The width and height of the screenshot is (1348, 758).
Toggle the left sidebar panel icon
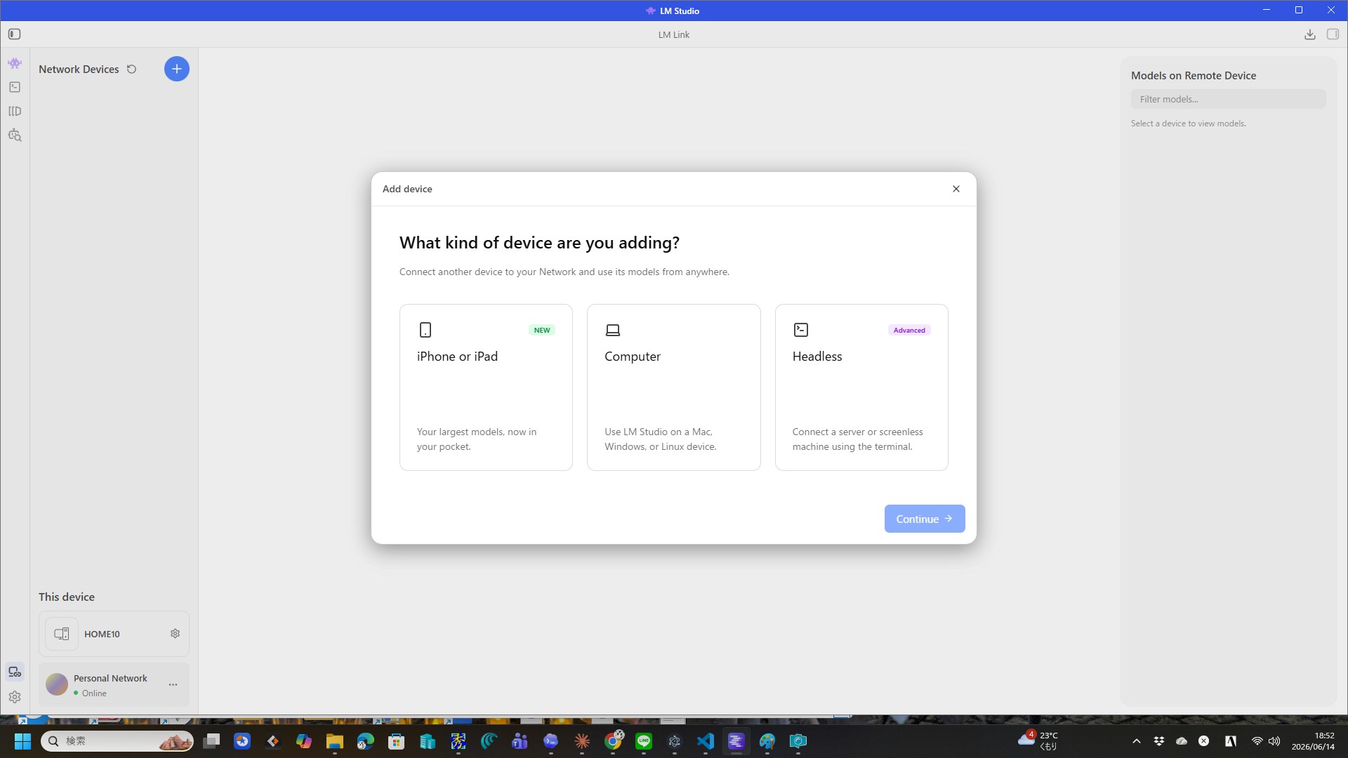click(15, 34)
